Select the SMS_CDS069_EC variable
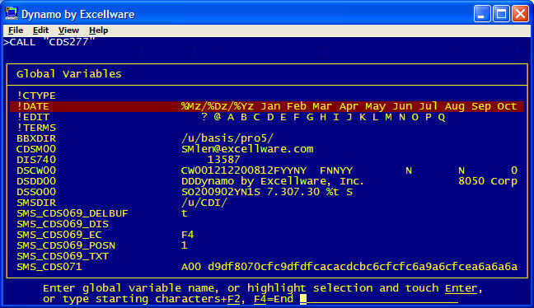The image size is (534, 308). coord(59,235)
